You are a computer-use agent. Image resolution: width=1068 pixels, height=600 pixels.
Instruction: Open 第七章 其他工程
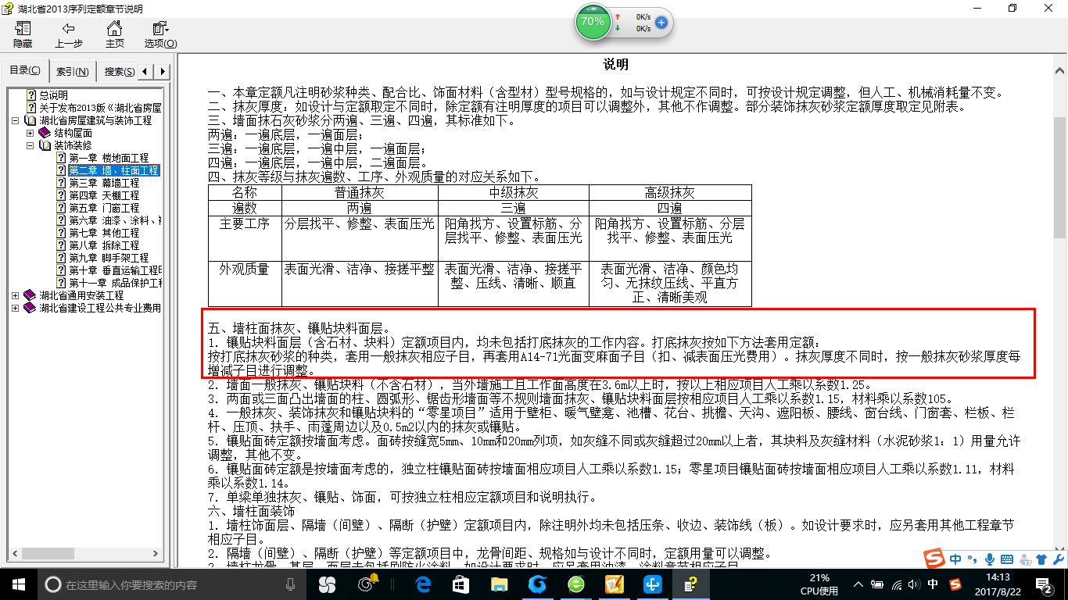point(104,233)
